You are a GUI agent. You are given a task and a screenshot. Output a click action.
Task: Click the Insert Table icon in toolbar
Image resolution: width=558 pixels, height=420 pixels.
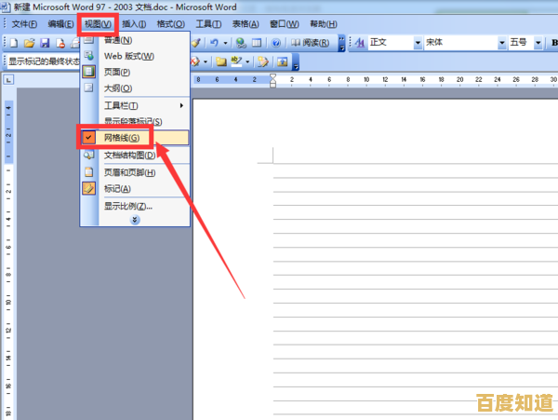258,43
